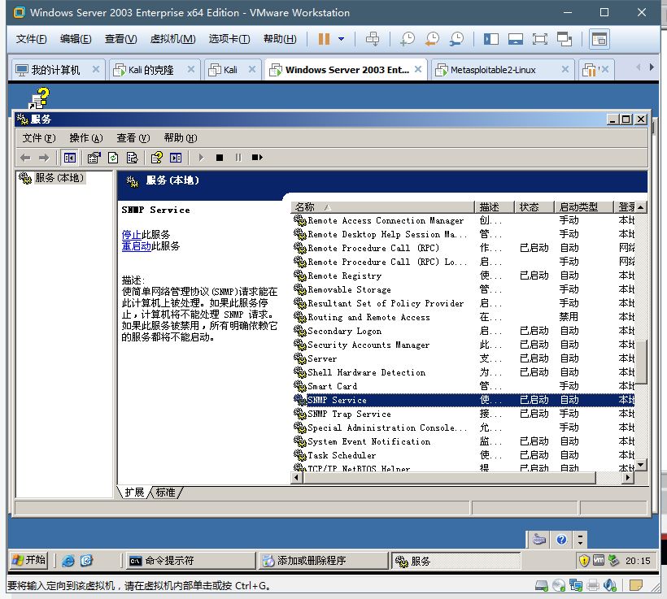Open the dropdown arrow next to pause button
Viewport: 667px width, 599px height.
(x=341, y=39)
